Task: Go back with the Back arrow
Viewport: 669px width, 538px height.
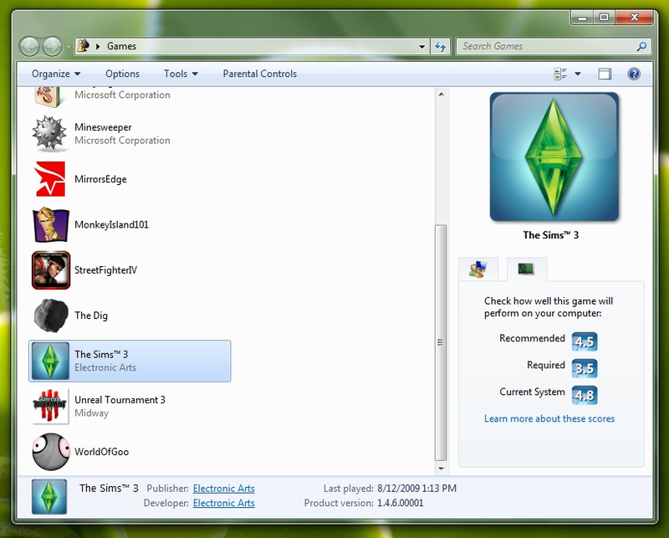Action: point(29,46)
